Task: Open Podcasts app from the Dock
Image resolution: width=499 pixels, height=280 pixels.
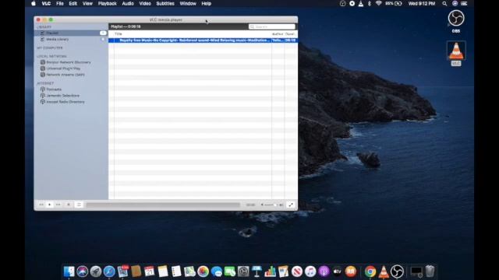Action: click(324, 271)
